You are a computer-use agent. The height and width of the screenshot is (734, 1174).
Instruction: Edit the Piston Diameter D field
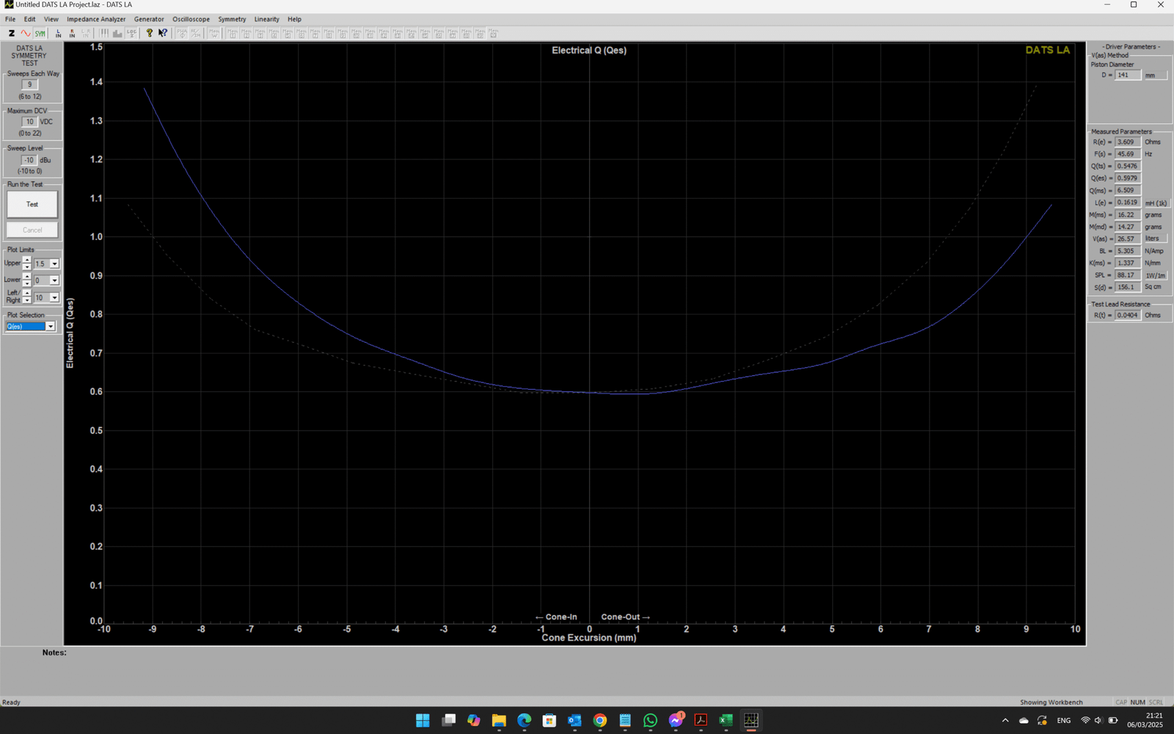coord(1128,75)
